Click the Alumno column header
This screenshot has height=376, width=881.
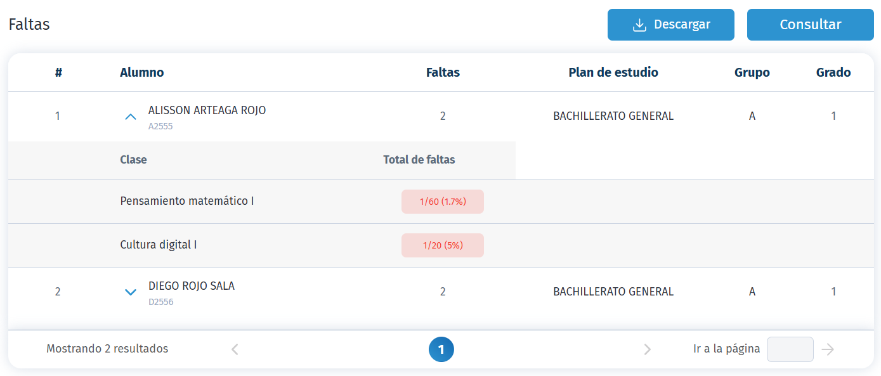click(x=141, y=72)
